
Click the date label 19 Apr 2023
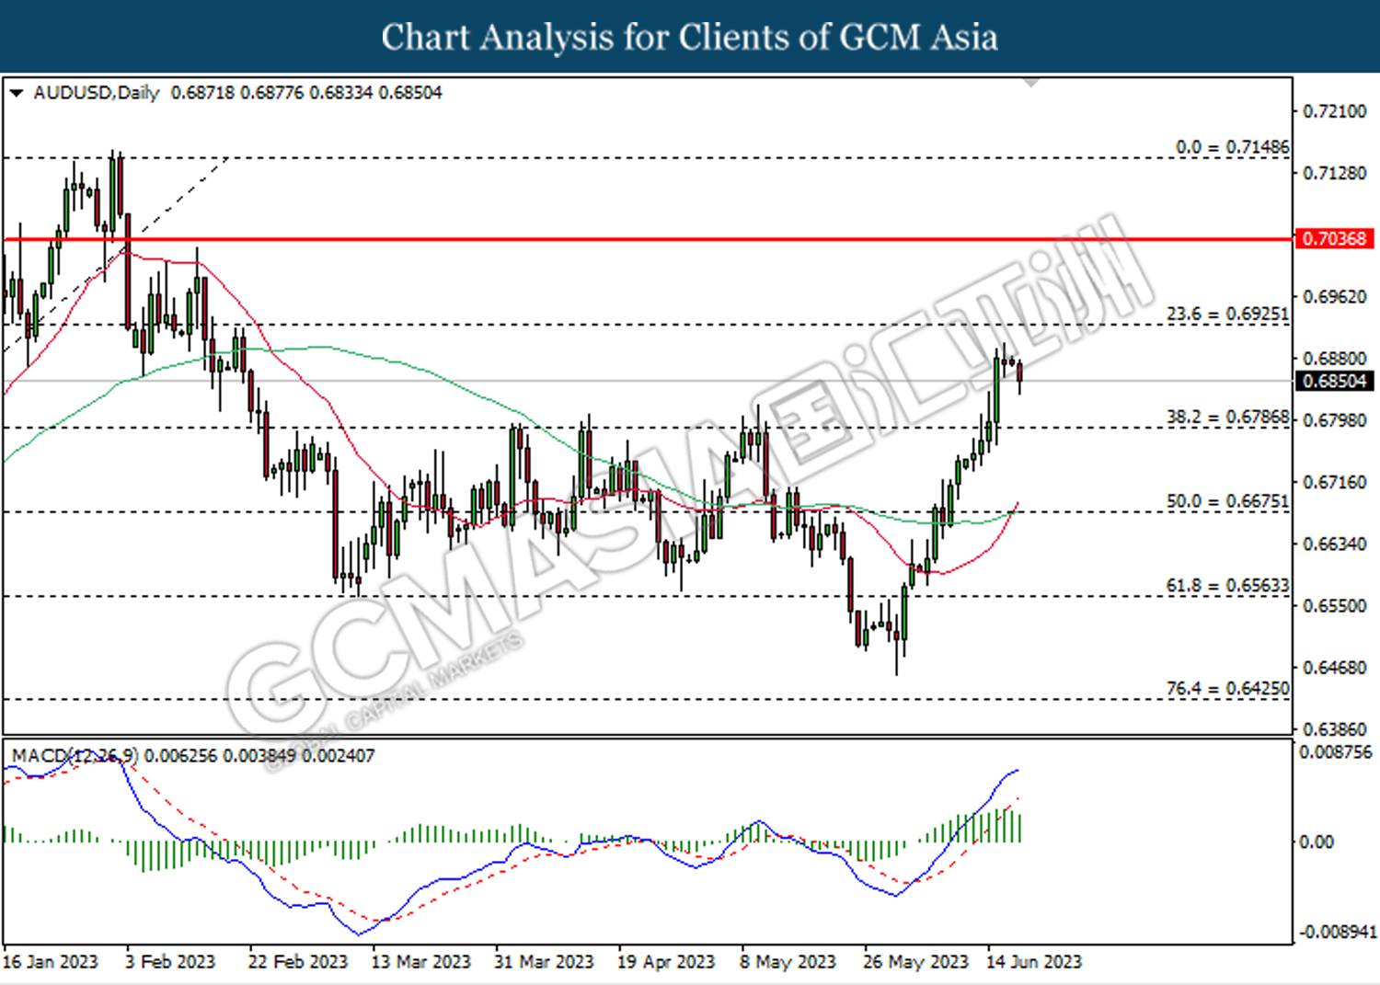tap(666, 961)
